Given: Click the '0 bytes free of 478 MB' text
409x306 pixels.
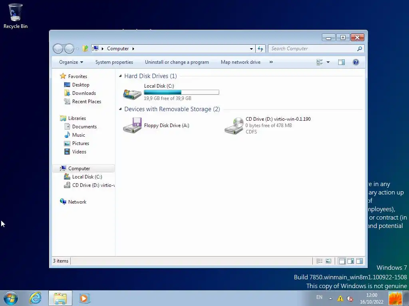Looking at the screenshot, I should coord(269,126).
